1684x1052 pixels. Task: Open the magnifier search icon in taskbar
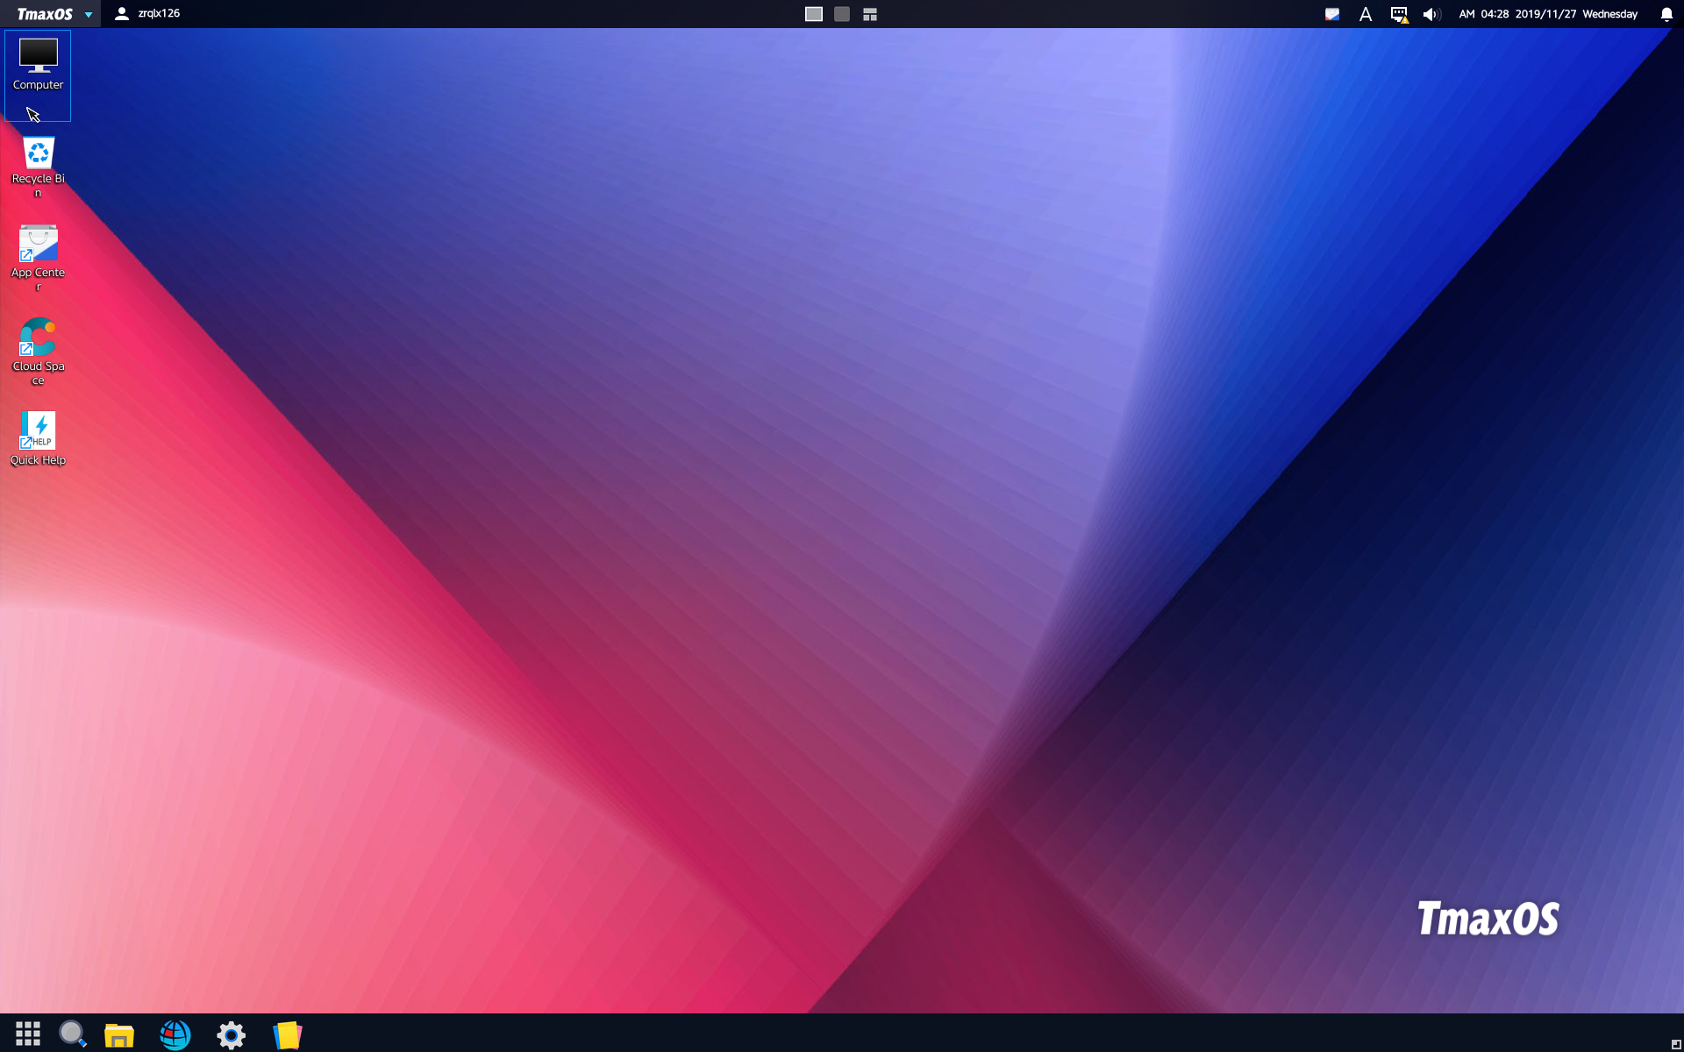[73, 1034]
